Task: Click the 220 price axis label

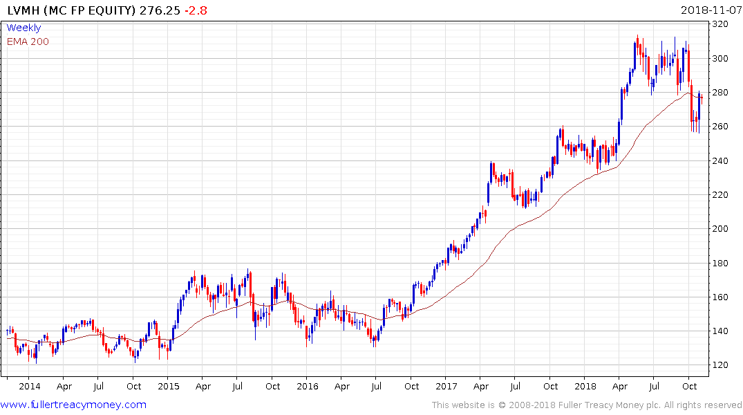Action: pyautogui.click(x=720, y=194)
